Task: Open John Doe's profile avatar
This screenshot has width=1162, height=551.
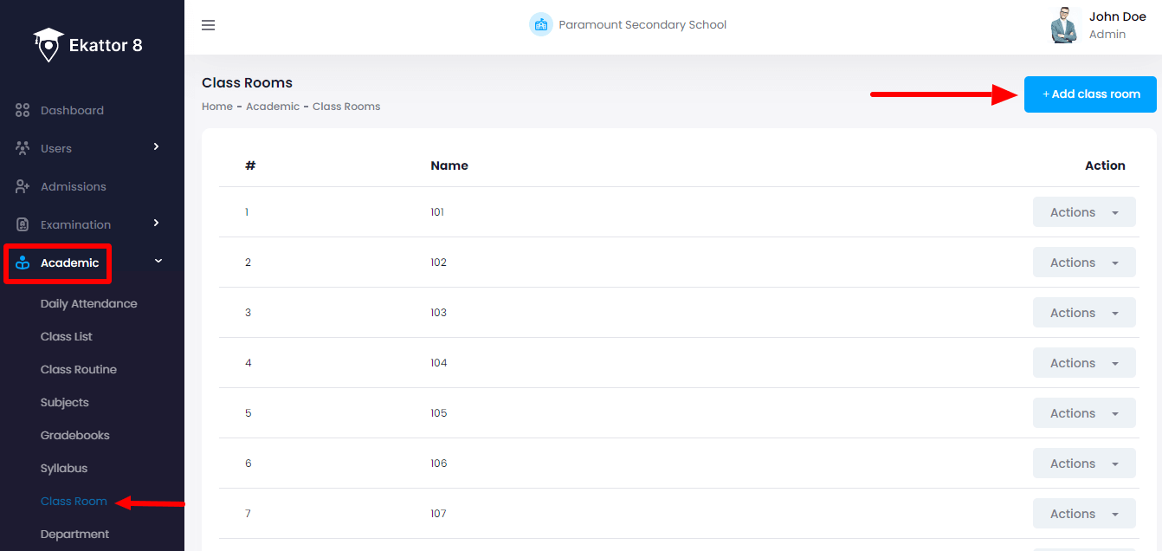Action: 1064,25
